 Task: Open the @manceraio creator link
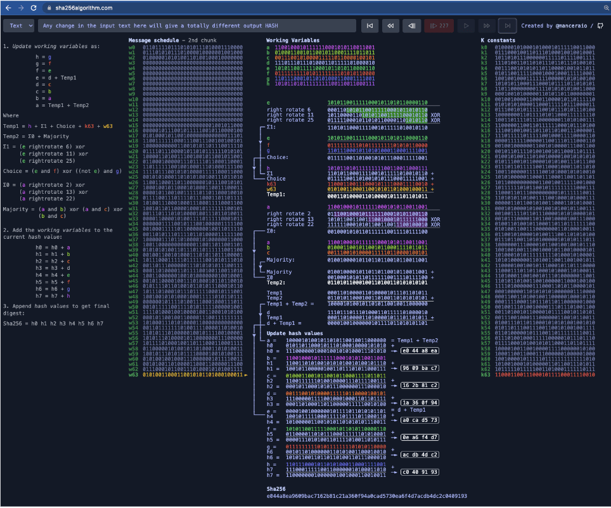coord(571,26)
